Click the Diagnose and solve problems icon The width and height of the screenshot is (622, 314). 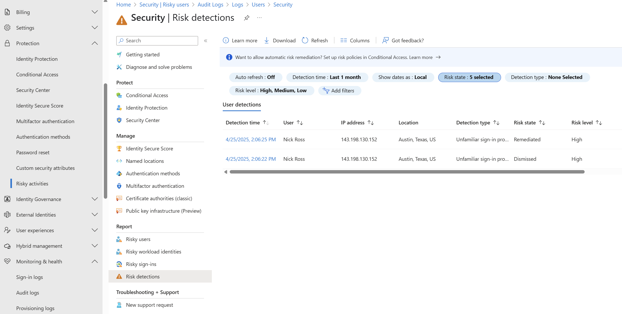tap(119, 67)
